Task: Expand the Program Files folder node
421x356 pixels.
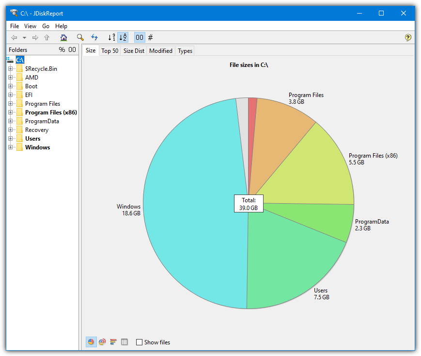Action: click(11, 103)
